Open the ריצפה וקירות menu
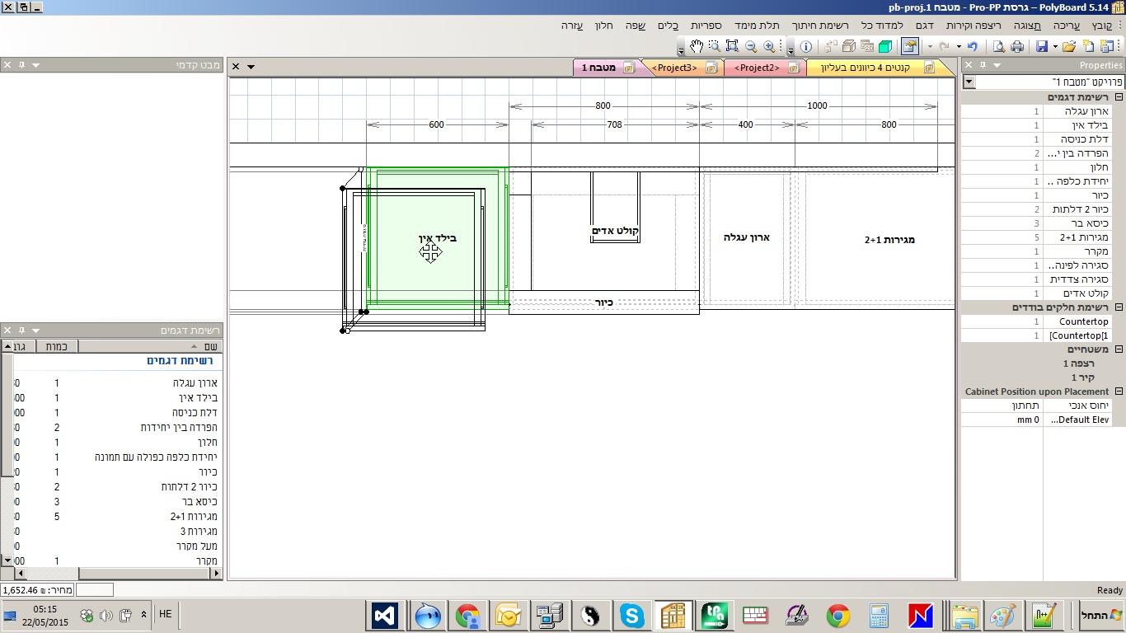This screenshot has width=1126, height=633. (974, 26)
